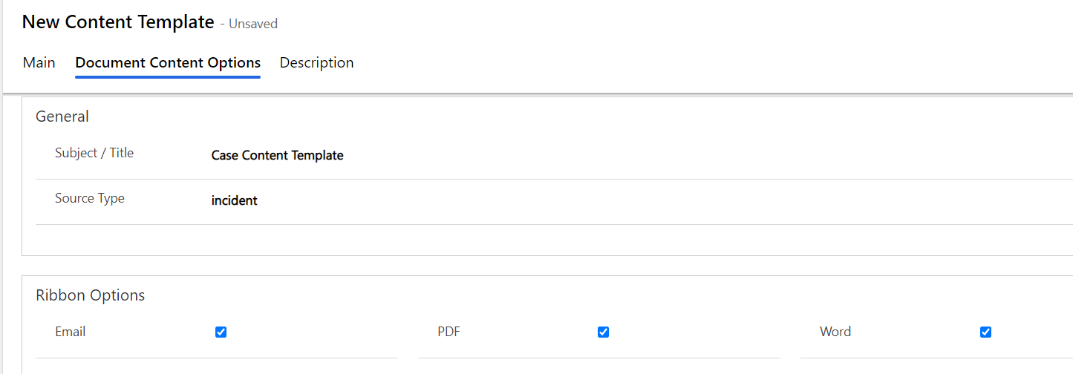Click the Ribbon Options section heading

91,295
